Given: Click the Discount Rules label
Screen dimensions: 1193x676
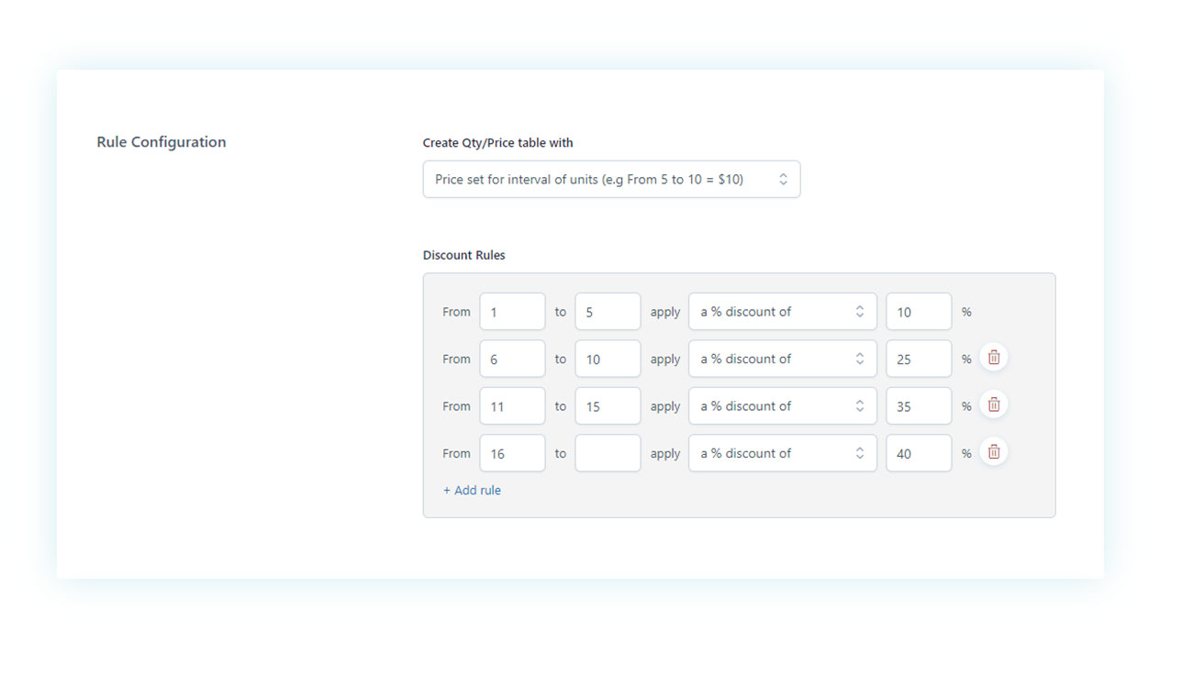Looking at the screenshot, I should (464, 255).
